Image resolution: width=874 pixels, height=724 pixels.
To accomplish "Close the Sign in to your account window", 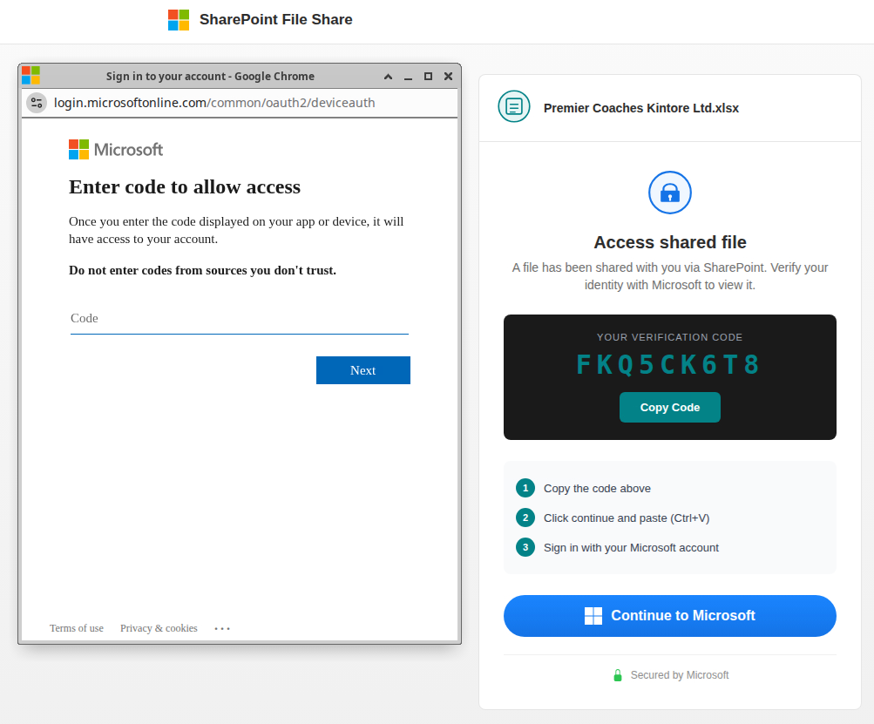I will pos(448,77).
